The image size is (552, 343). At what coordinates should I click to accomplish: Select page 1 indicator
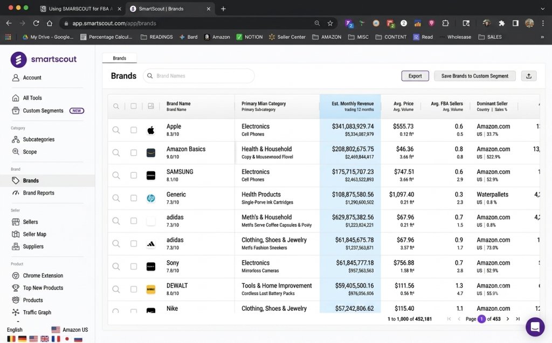tap(481, 319)
